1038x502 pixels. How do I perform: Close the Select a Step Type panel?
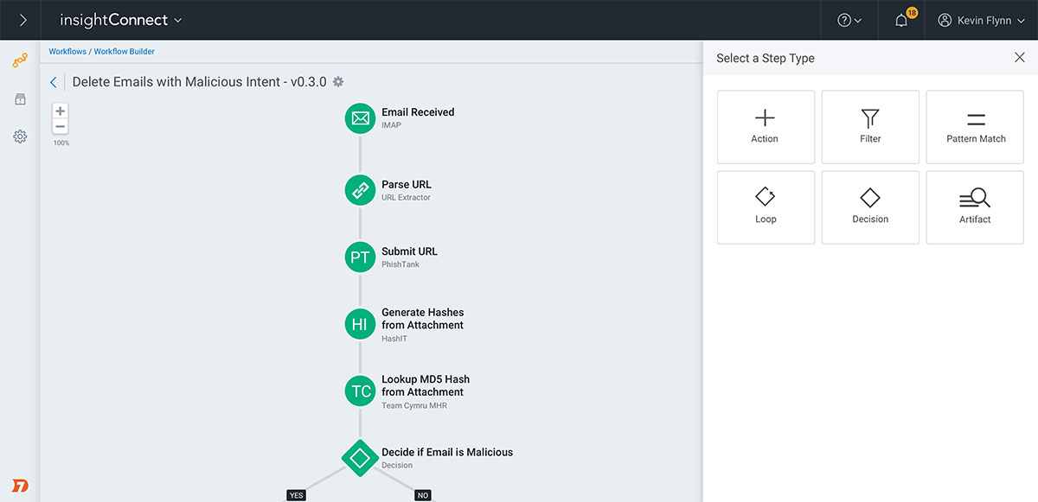[1019, 58]
